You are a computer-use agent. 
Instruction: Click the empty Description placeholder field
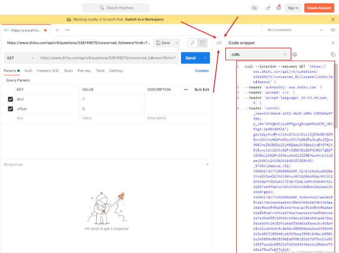click(178, 118)
